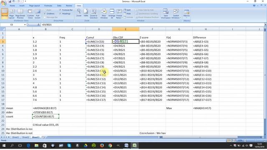Toggle the Ruler checkbox
The width and height of the screenshot is (267, 150).
(x=45, y=10)
